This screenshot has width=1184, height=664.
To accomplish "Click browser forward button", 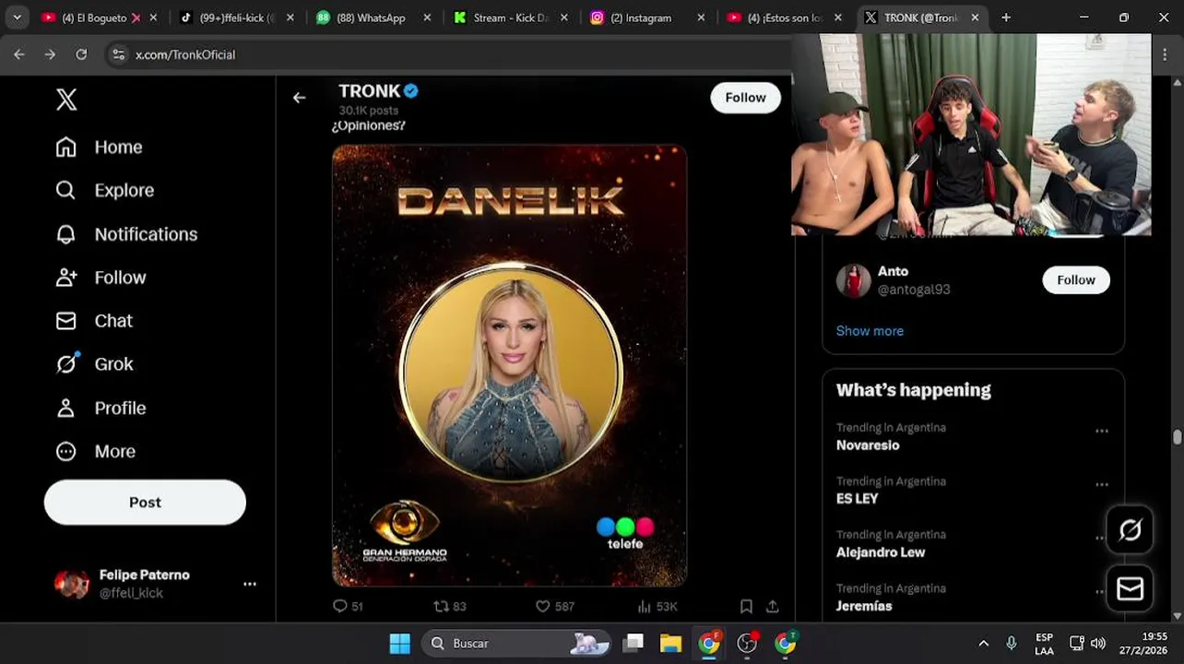I will coord(50,54).
